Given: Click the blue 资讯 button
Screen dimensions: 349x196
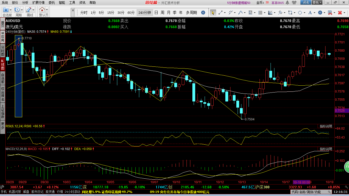Looking at the screenshot, I should [x=306, y=3].
